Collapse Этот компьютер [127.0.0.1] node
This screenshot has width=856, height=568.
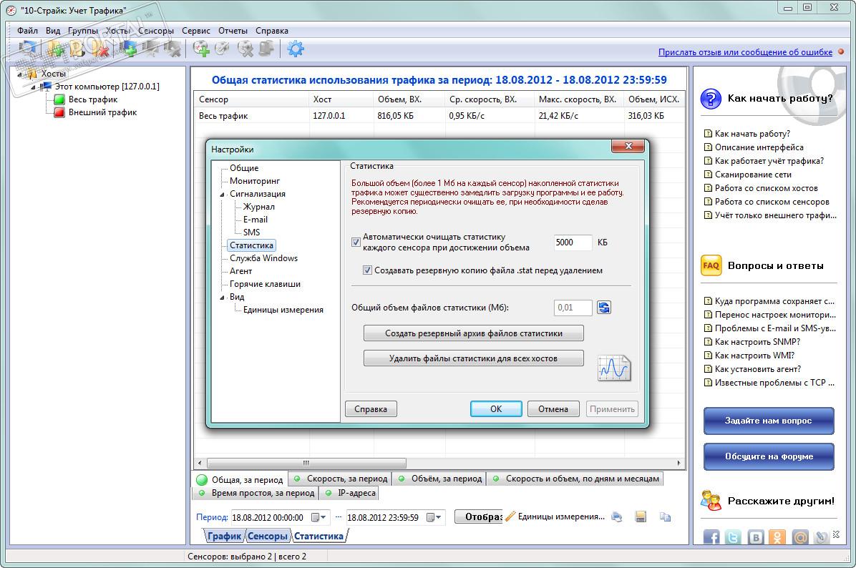pyautogui.click(x=33, y=87)
